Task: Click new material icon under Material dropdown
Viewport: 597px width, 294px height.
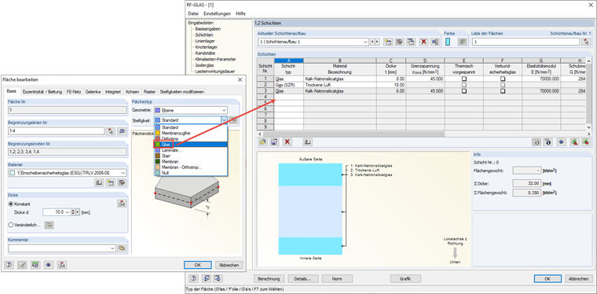Action: pos(111,183)
